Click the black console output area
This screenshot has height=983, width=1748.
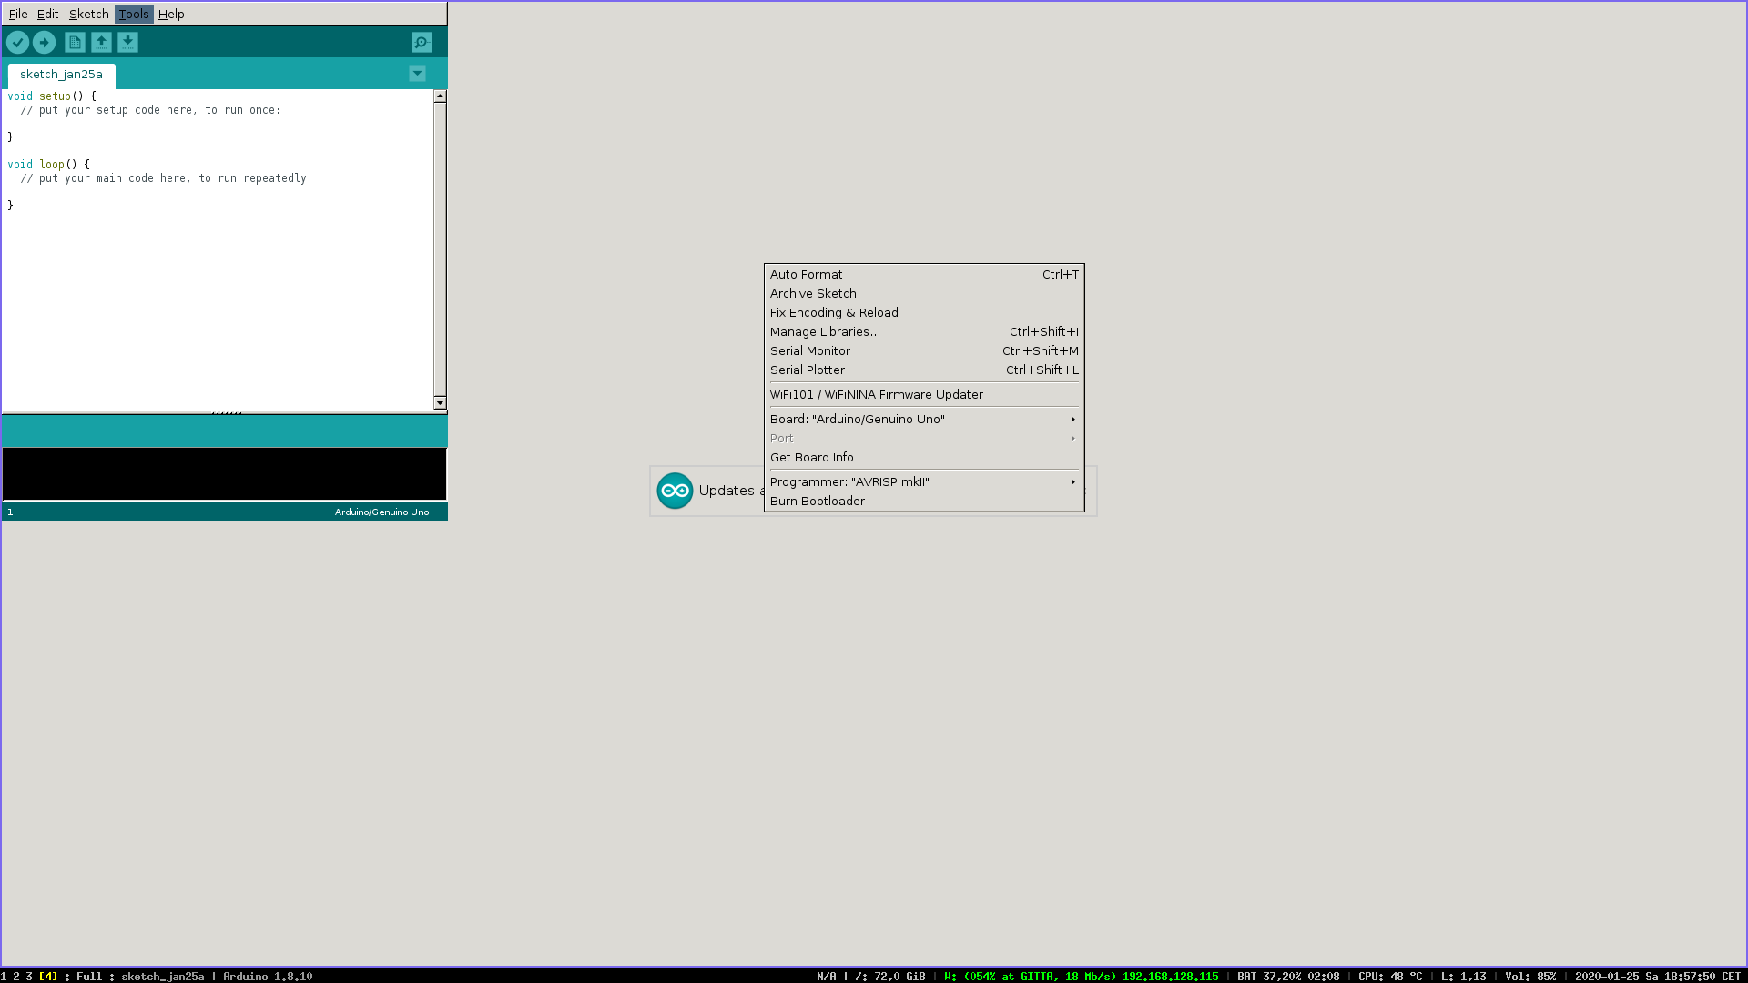click(x=224, y=473)
